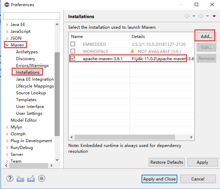
Task: Click the Edit... button
Action: (206, 48)
